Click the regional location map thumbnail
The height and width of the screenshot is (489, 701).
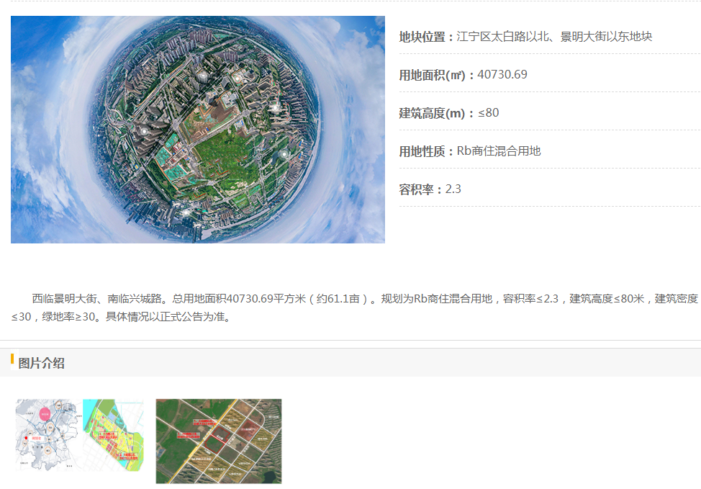coord(45,436)
